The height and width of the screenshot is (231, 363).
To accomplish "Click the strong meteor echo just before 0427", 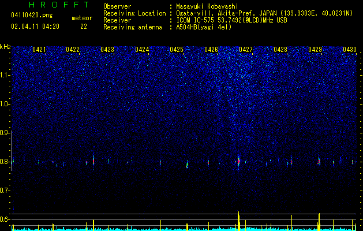I will pos(239,161).
